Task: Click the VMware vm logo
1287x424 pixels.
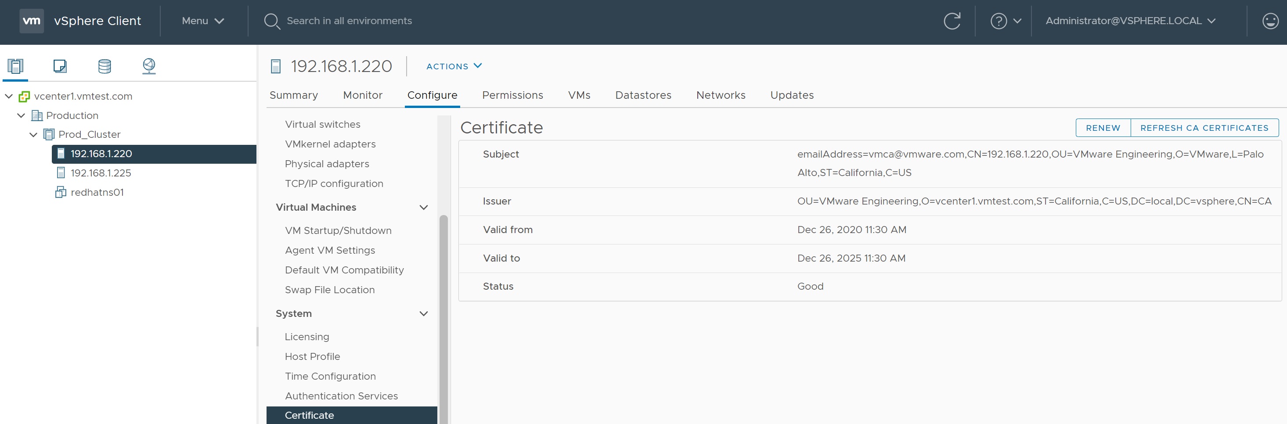Action: click(x=32, y=21)
